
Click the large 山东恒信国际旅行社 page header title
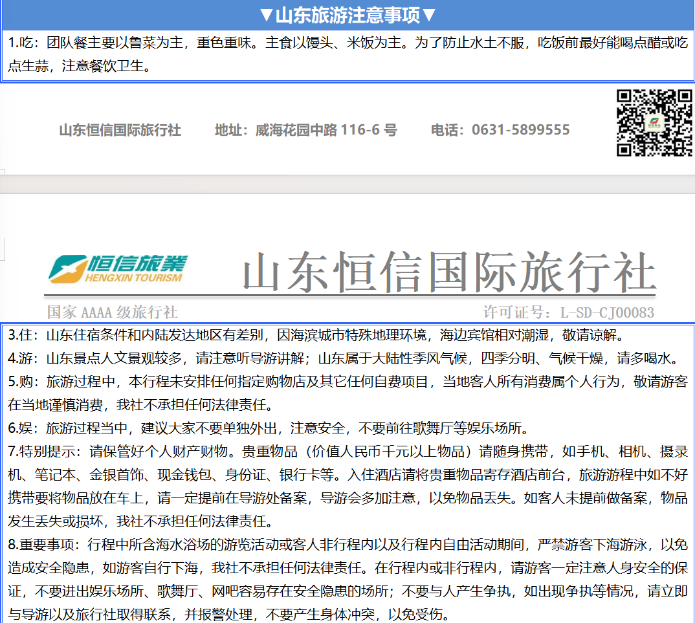coord(449,273)
